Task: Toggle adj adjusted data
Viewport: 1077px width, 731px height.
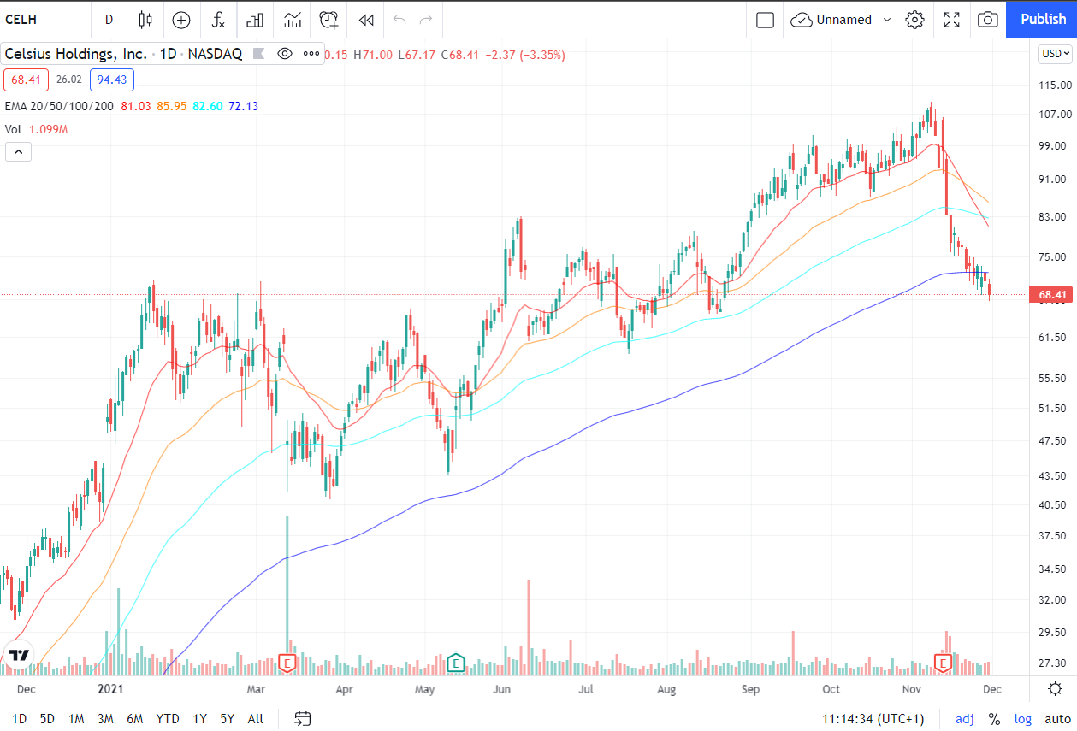Action: pos(965,719)
